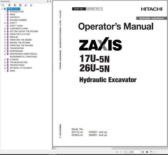Jump to the TRANSPORTING bookmark
The image size is (168, 155).
click(17, 48)
